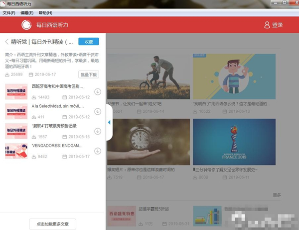The width and height of the screenshot is (299, 230).
Task: Download the Ala Selectividad, sin móvil article
Action: tap(98, 112)
